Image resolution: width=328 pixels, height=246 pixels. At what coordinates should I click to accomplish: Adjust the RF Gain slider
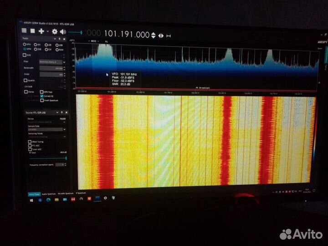(48, 159)
